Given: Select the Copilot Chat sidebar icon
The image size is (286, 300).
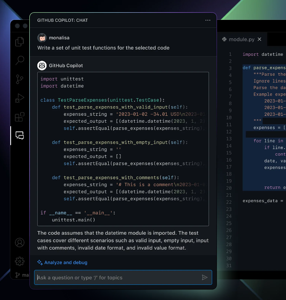Looking at the screenshot, I should coord(20,135).
